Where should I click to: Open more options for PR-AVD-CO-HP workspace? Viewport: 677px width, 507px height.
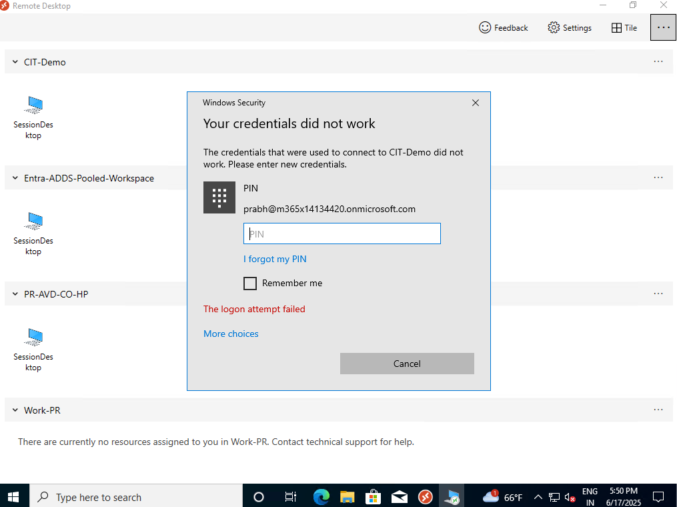pyautogui.click(x=658, y=294)
